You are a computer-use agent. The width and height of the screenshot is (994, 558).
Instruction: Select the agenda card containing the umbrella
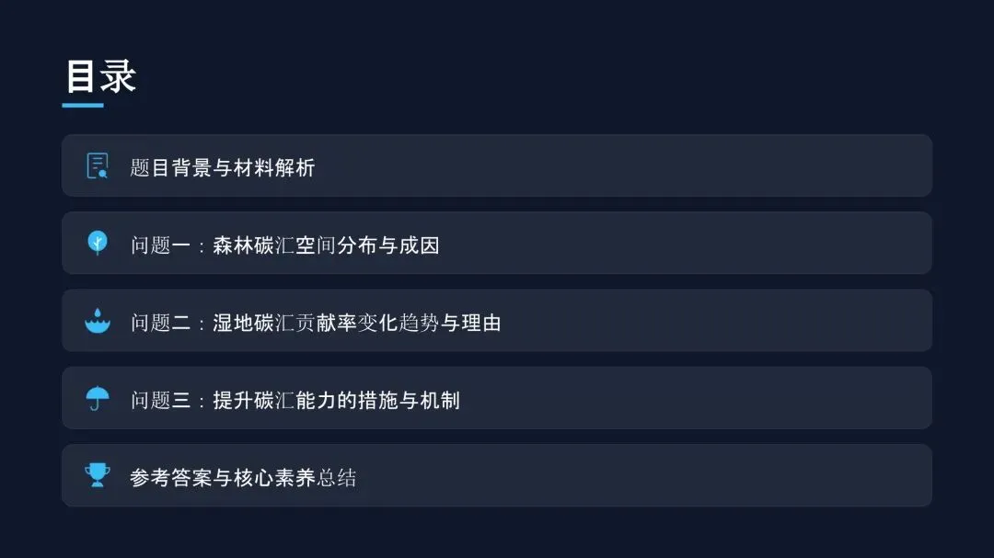[x=497, y=398]
